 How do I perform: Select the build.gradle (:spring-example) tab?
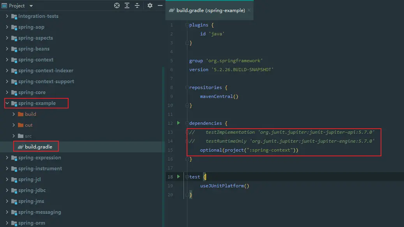210,10
